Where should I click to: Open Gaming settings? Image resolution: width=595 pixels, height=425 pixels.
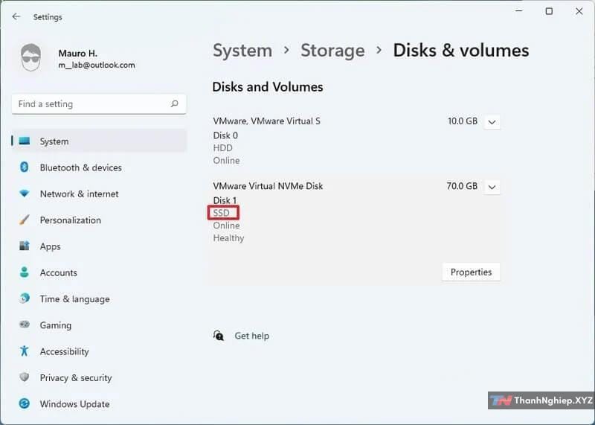click(x=99, y=325)
